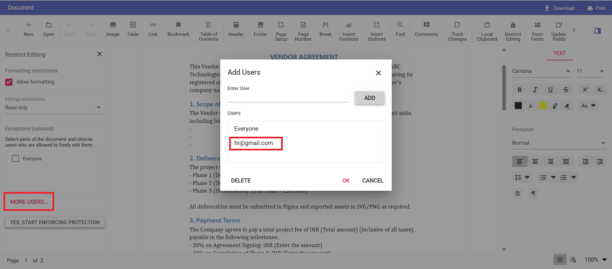Image resolution: width=612 pixels, height=269 pixels.
Task: Apply italic formatting from the text panel
Action: point(535,90)
